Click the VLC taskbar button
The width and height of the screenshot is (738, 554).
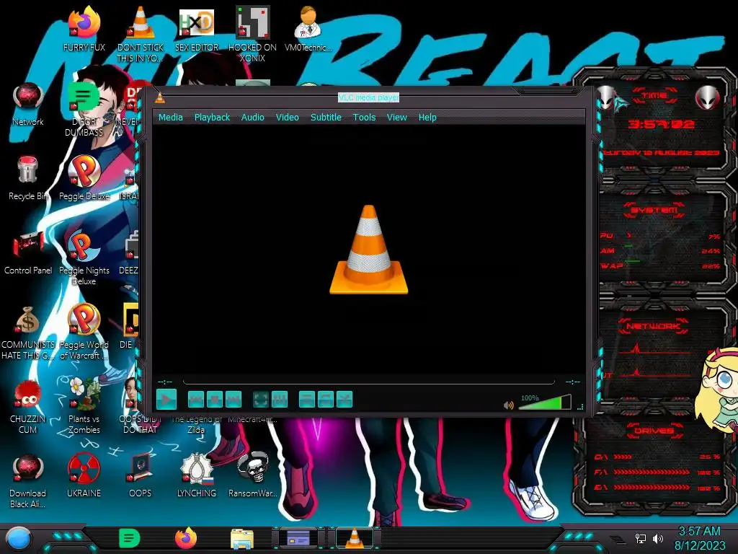[x=355, y=537]
